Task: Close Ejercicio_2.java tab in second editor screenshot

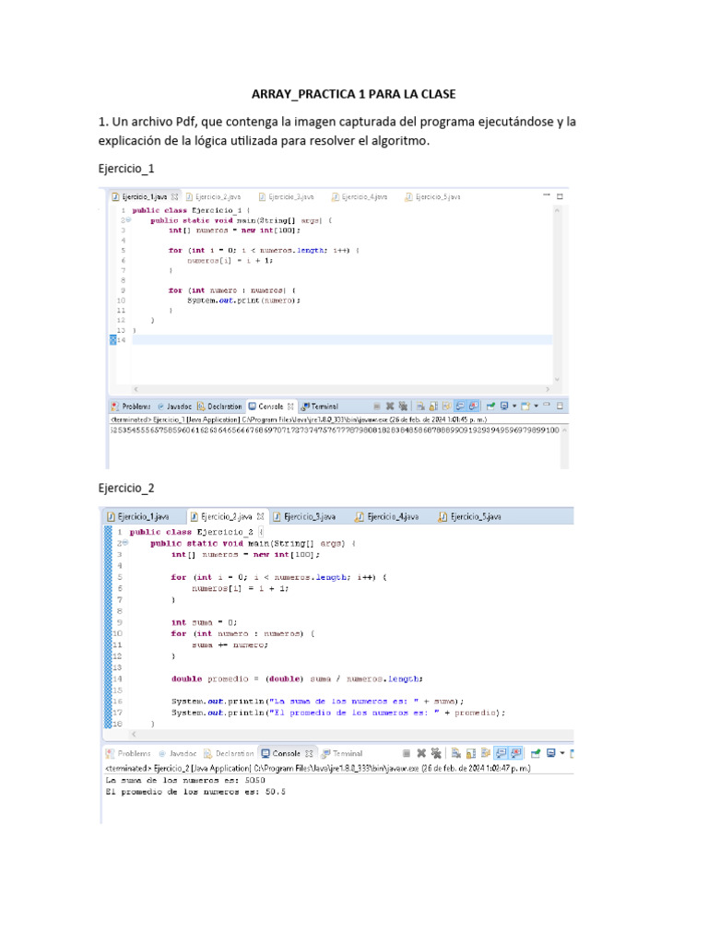Action: point(261,516)
